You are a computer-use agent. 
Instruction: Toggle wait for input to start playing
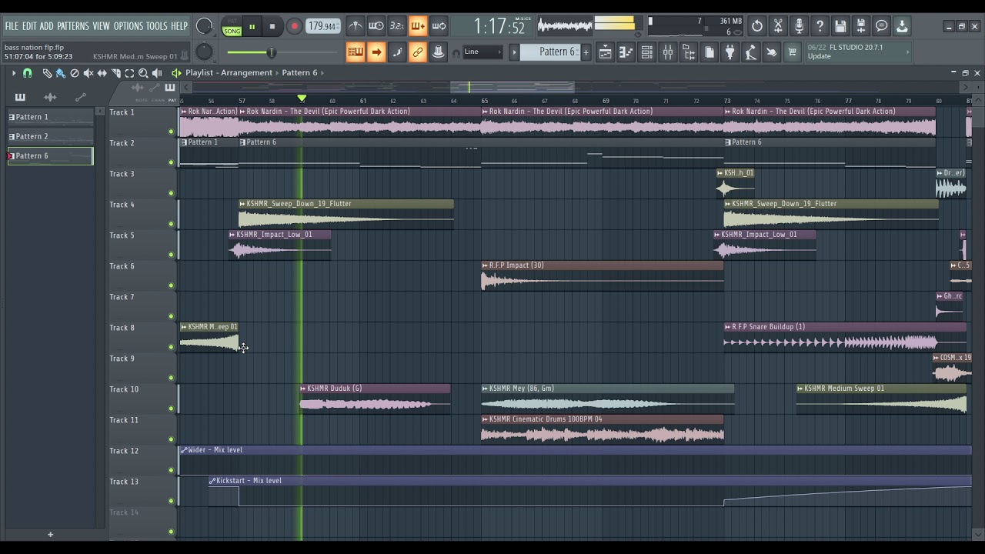click(376, 26)
